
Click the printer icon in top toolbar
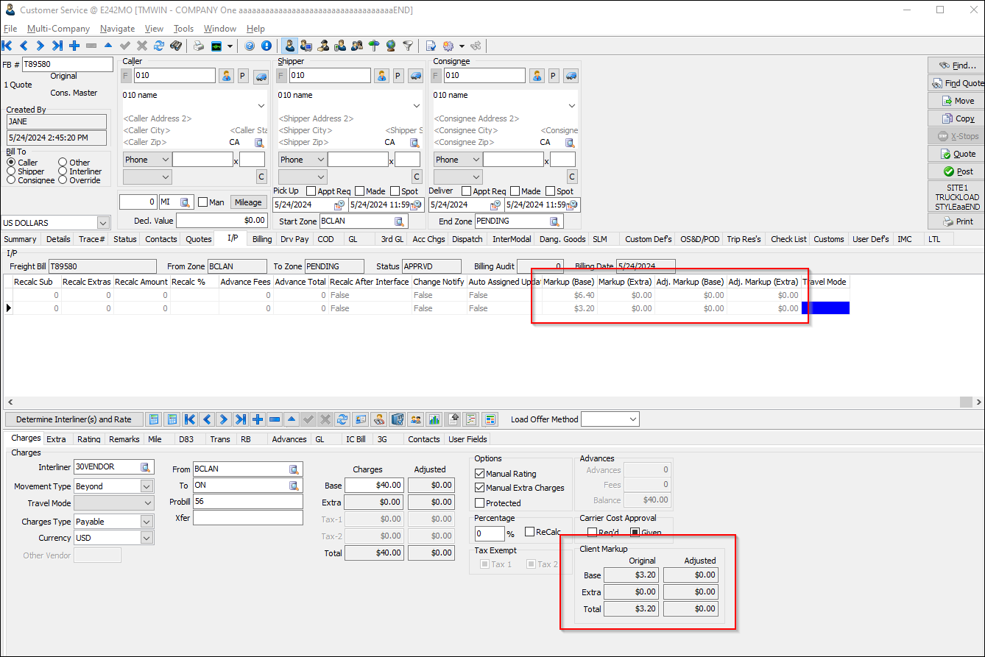coord(199,46)
